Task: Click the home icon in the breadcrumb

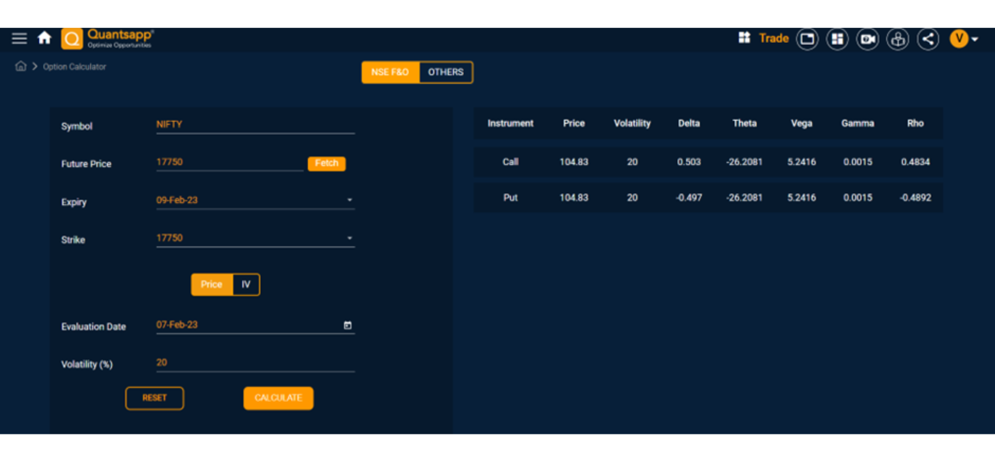Action: click(x=21, y=66)
